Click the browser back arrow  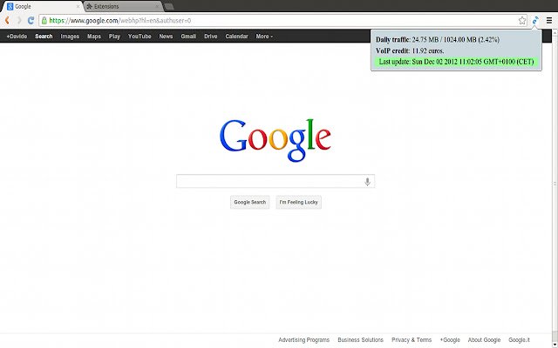[x=7, y=21]
